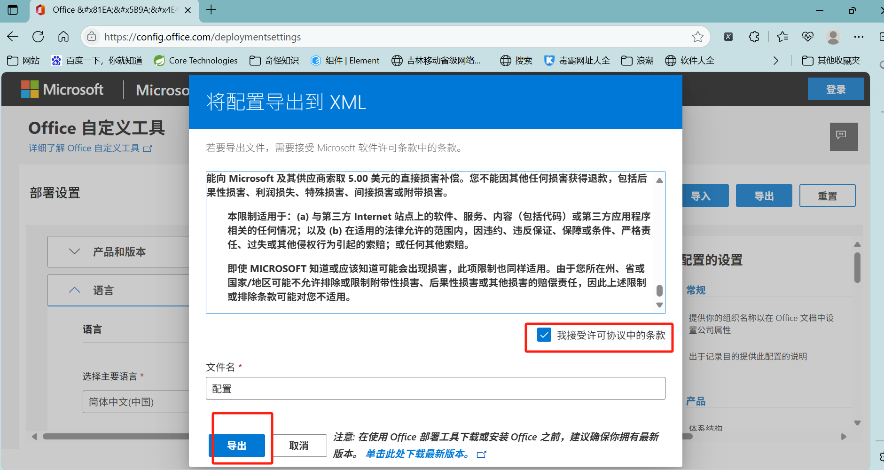Click the settings panel scrollbar thumb
This screenshot has width=884, height=470.
pyautogui.click(x=857, y=267)
